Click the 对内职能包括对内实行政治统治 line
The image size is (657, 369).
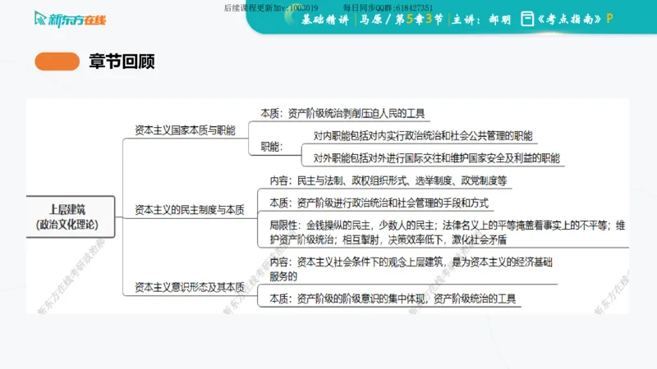[423, 135]
